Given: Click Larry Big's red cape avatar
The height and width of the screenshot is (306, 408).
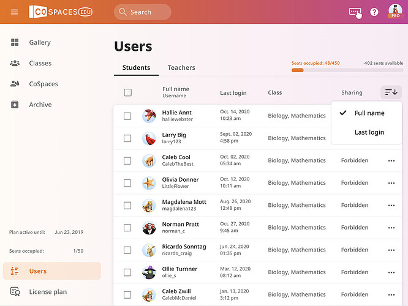Looking at the screenshot, I should click(149, 138).
